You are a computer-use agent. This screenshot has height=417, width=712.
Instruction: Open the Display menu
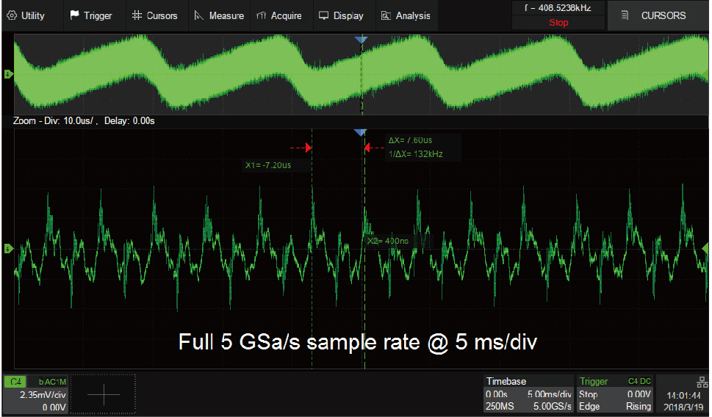click(341, 15)
